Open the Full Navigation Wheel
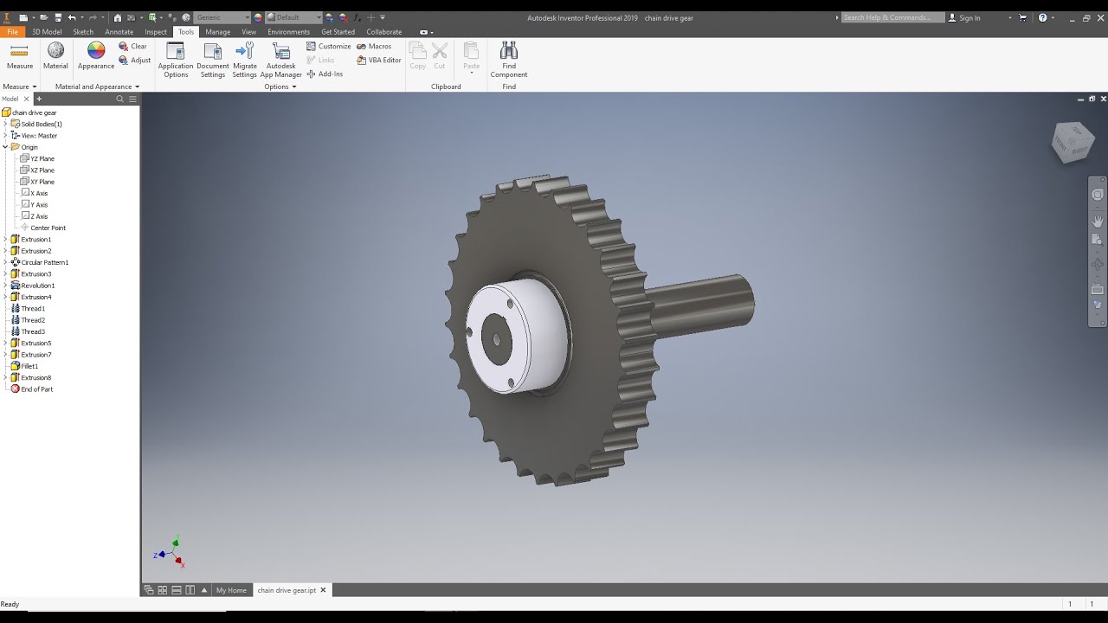This screenshot has height=623, width=1108. [1098, 195]
